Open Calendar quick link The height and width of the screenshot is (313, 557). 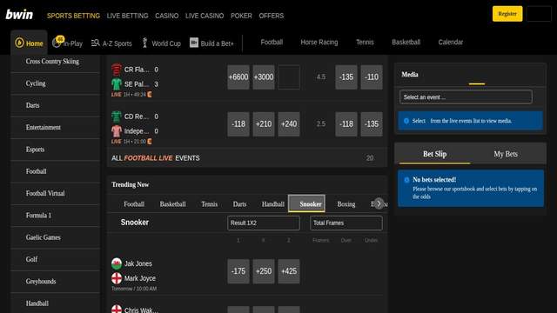pos(451,43)
